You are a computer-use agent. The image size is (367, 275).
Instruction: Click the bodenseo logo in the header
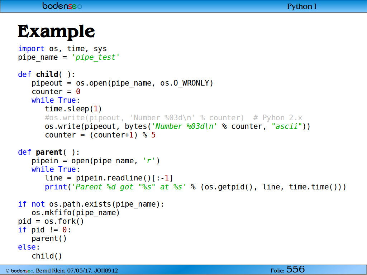pyautogui.click(x=62, y=6)
